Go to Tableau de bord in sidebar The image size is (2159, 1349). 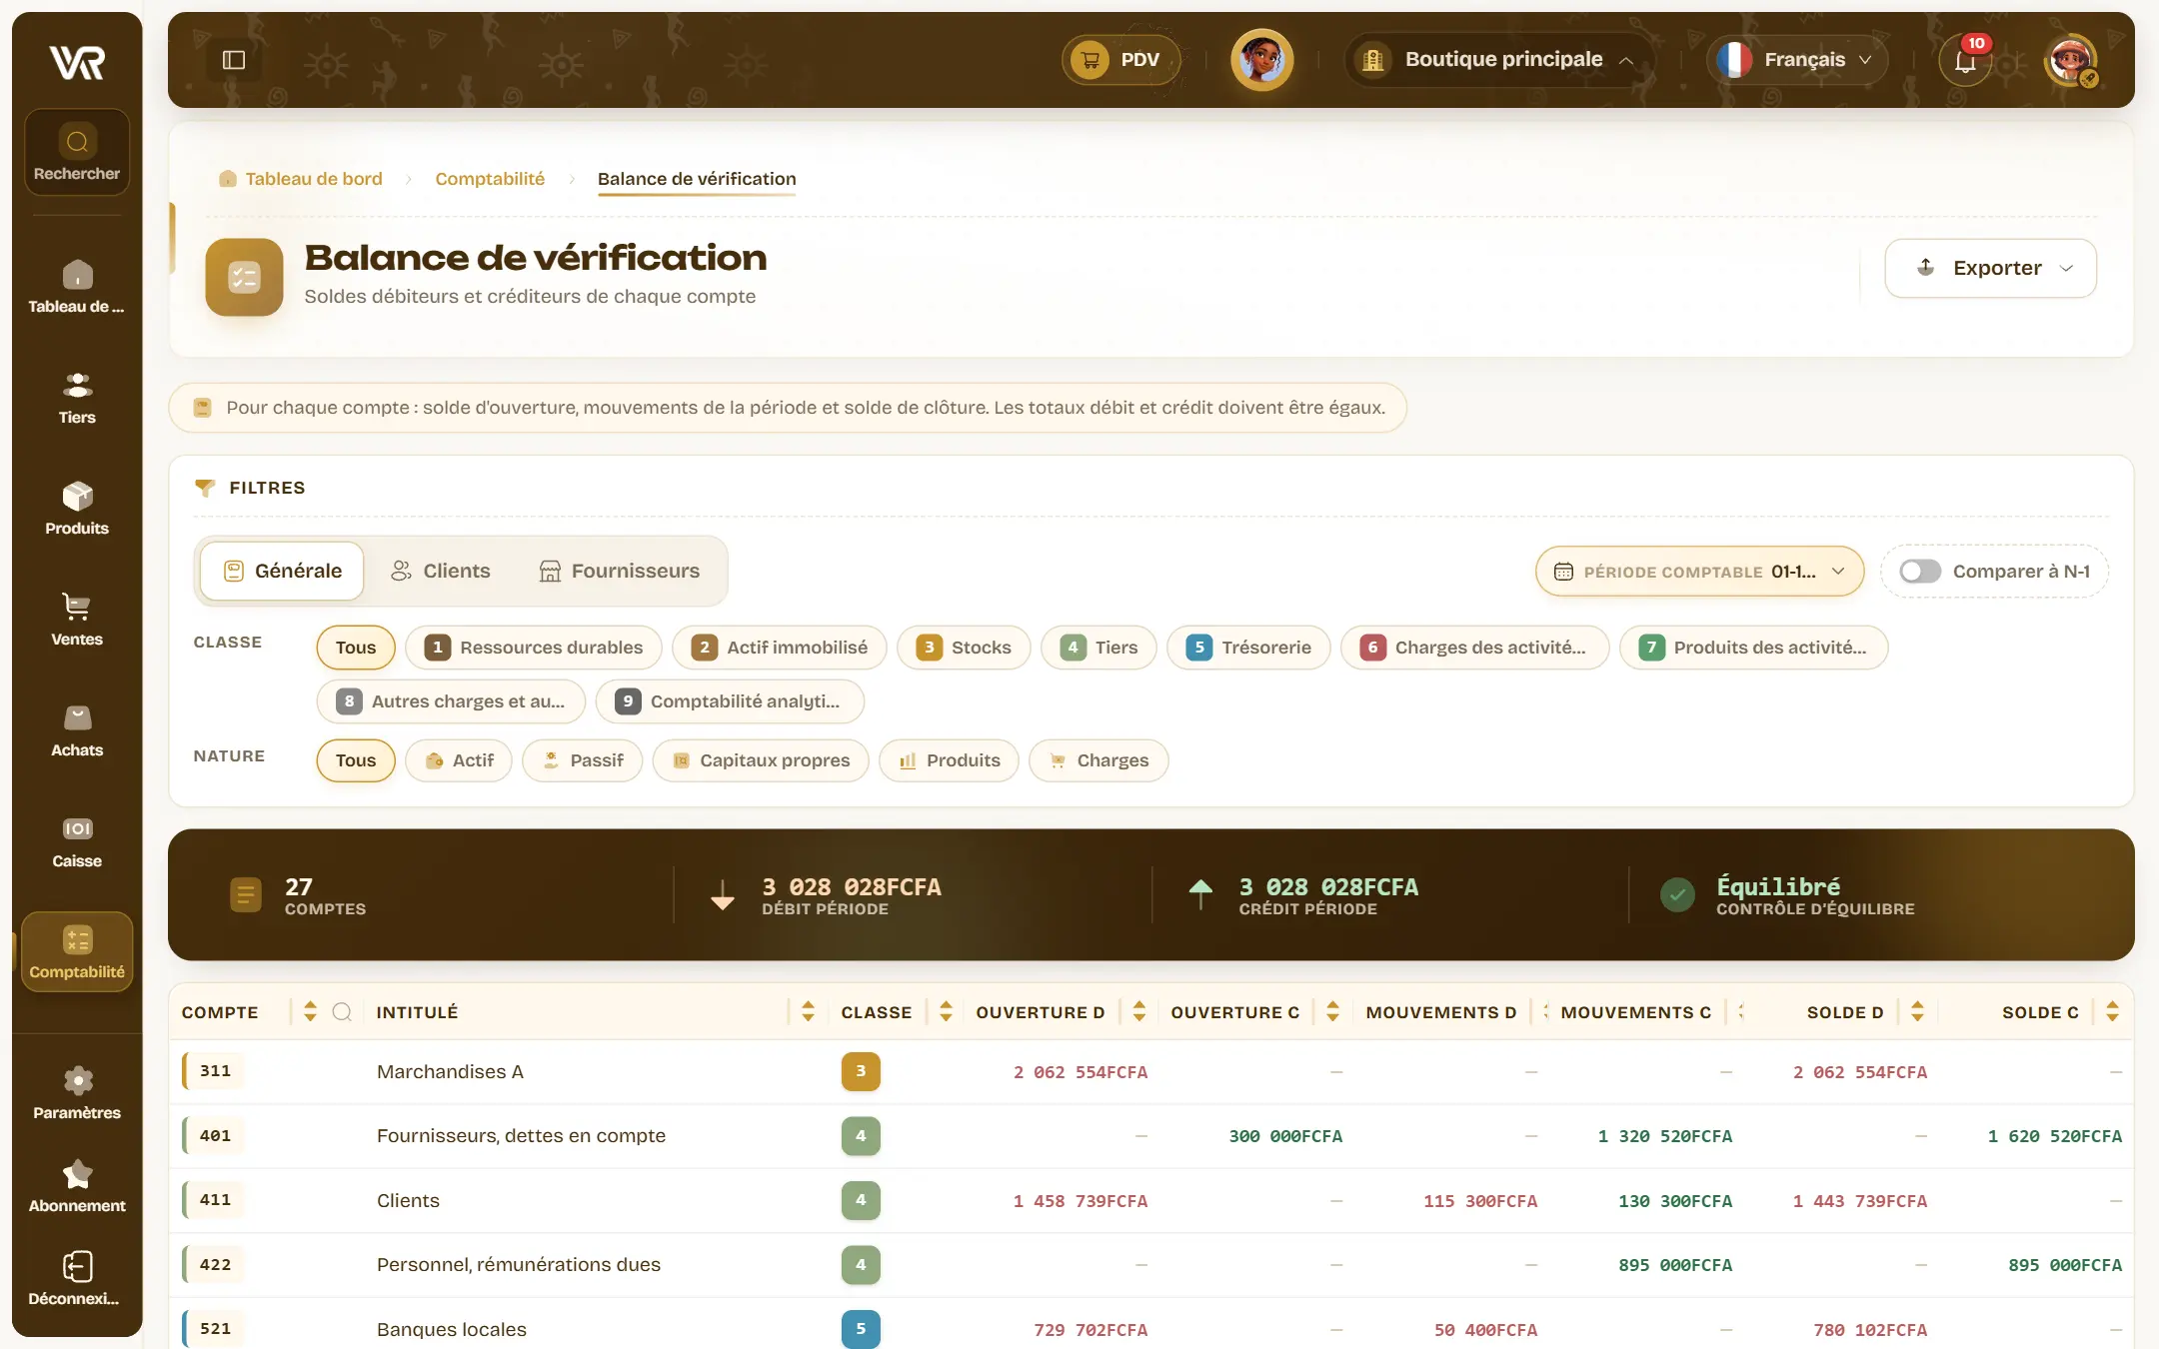[77, 287]
